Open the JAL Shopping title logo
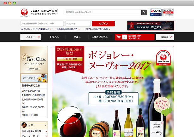Image resolution: width=194 pixels, height=137 pixels. click(44, 12)
